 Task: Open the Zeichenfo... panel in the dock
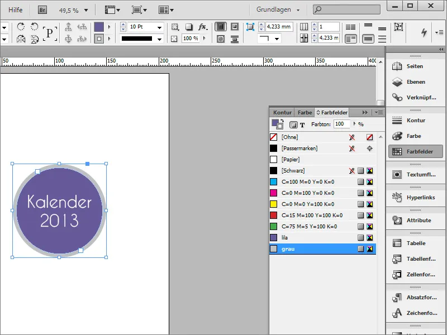point(415,313)
